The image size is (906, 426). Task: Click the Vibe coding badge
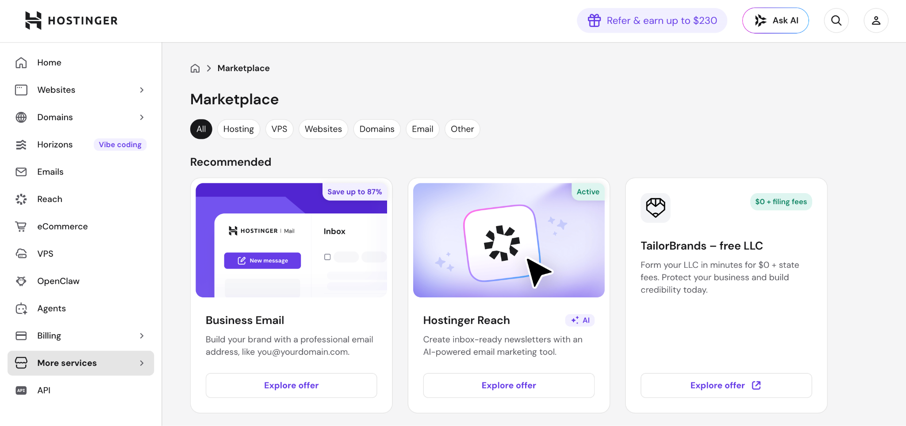click(120, 145)
